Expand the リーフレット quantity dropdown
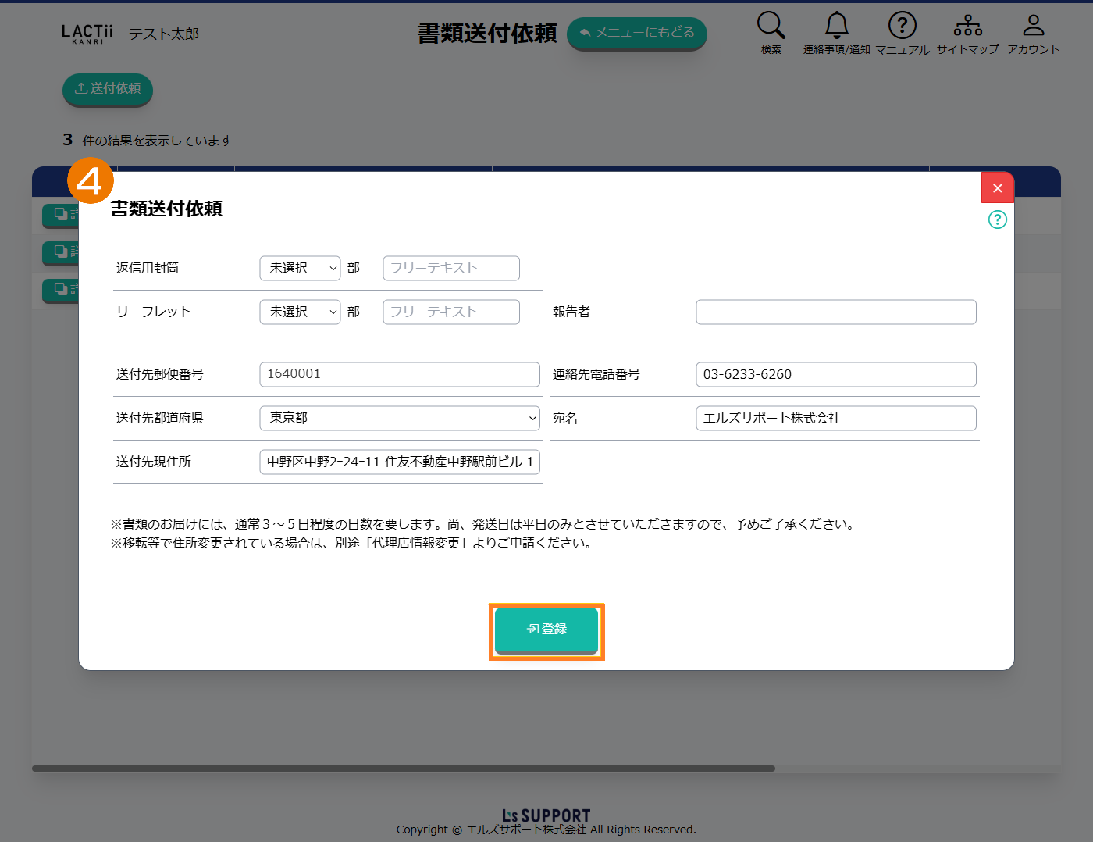 coord(300,312)
